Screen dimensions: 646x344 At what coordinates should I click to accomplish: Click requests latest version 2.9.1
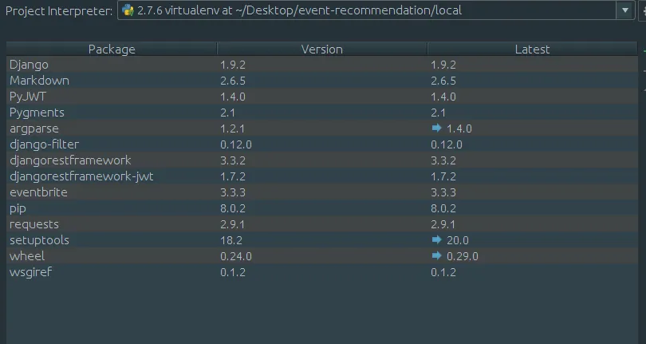pos(443,224)
